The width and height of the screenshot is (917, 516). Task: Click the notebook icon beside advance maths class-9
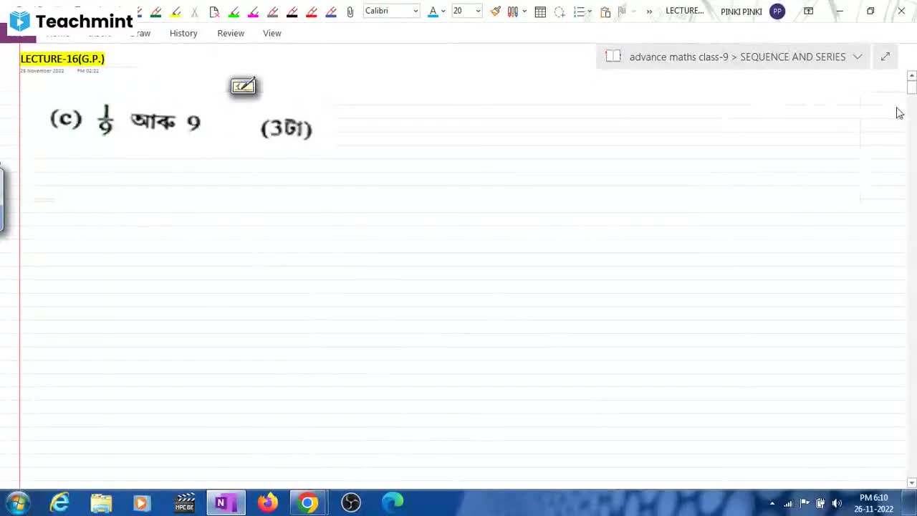tap(613, 57)
